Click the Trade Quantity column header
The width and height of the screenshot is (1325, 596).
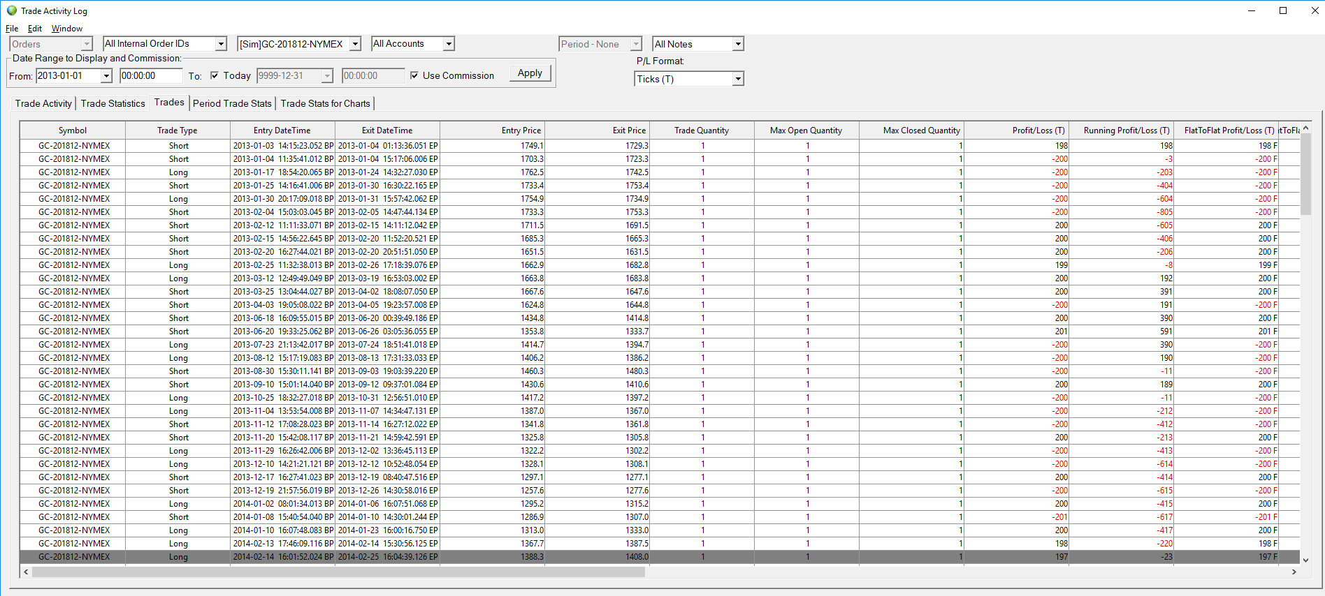coord(702,131)
